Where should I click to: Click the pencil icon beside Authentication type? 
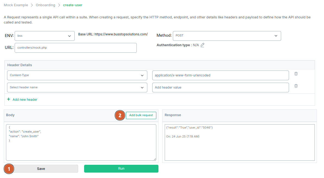pyautogui.click(x=202, y=45)
